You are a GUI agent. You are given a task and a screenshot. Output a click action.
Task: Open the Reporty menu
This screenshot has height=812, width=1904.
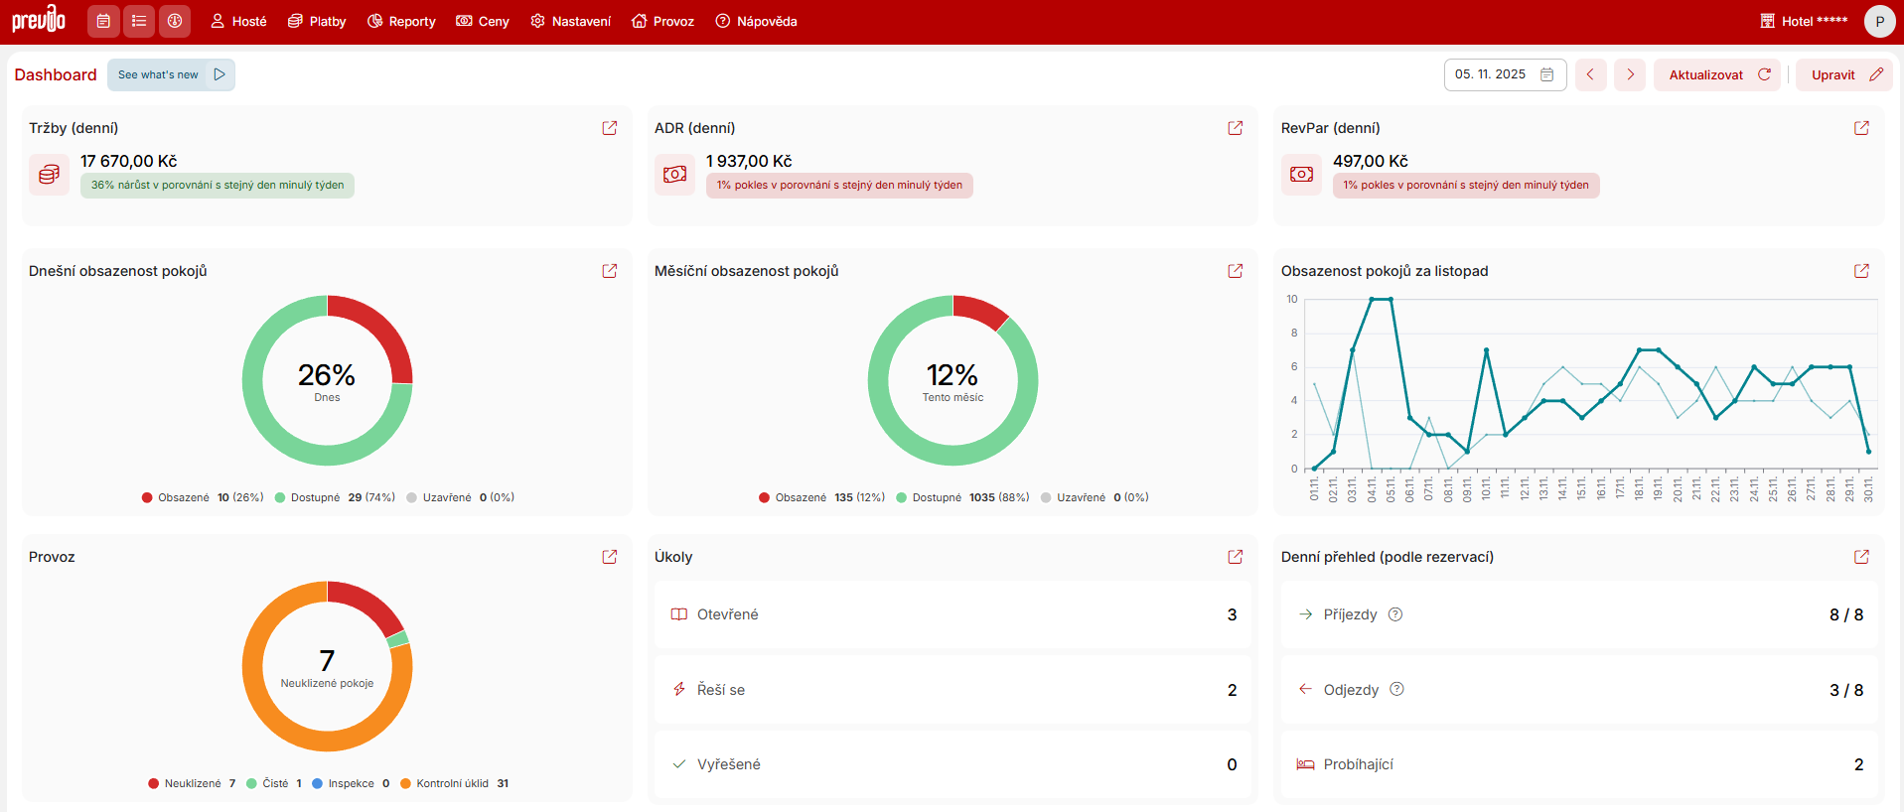pos(401,21)
